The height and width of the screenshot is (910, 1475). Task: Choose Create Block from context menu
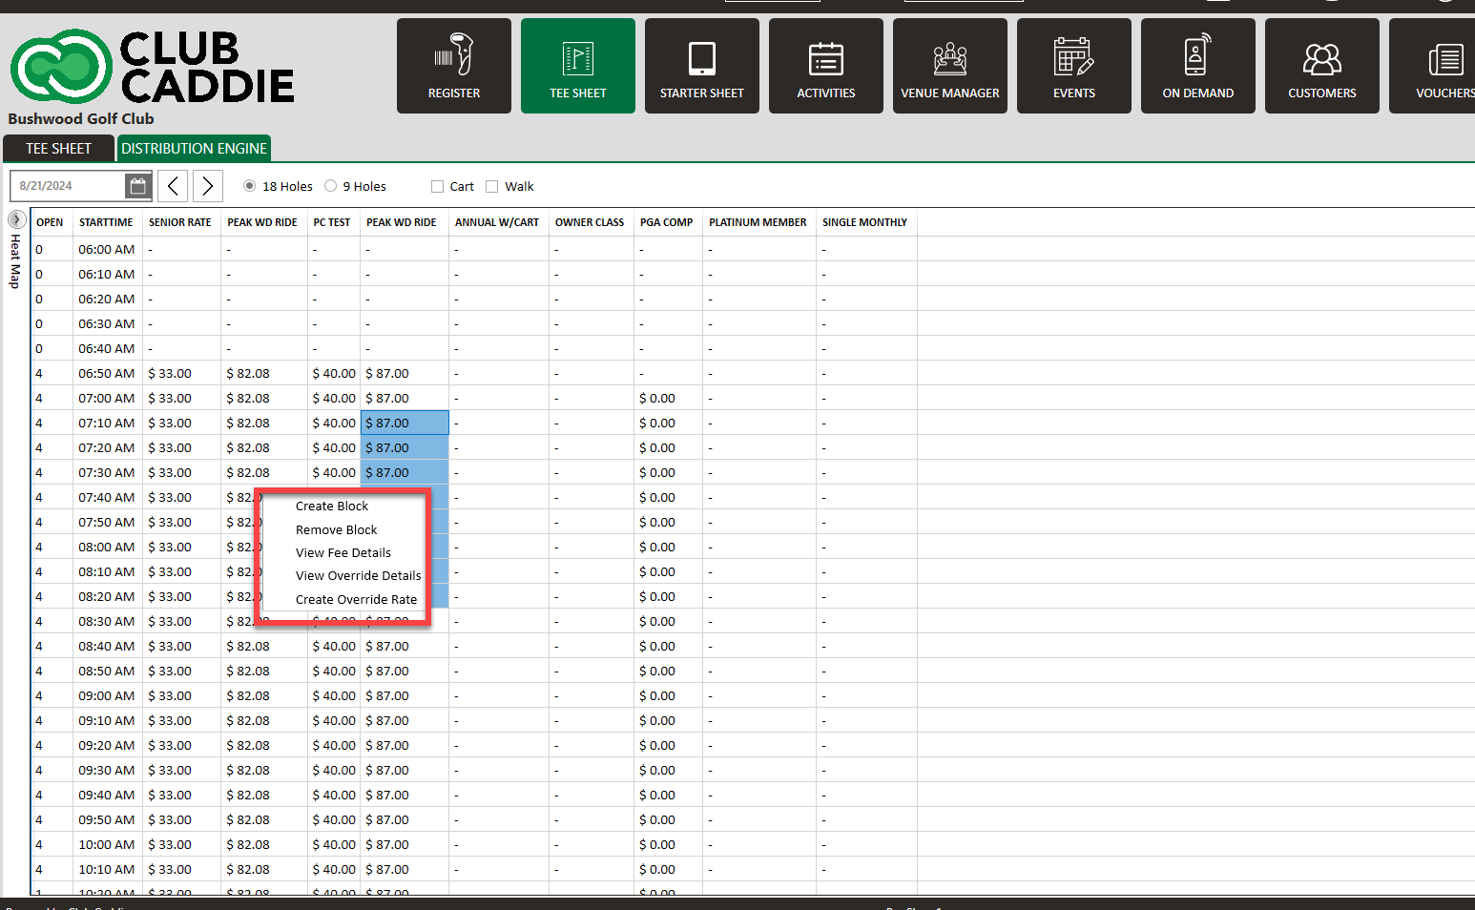tap(332, 507)
